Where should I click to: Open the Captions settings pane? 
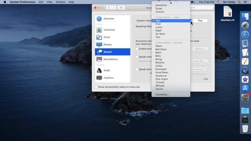click(113, 78)
